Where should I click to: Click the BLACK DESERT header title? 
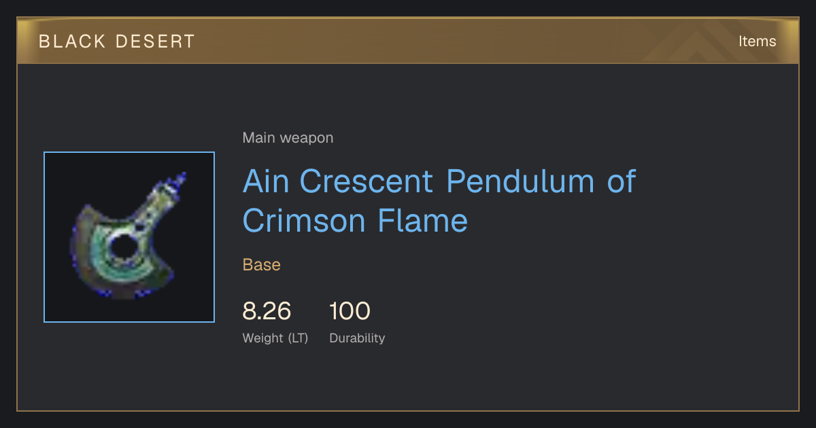click(117, 41)
